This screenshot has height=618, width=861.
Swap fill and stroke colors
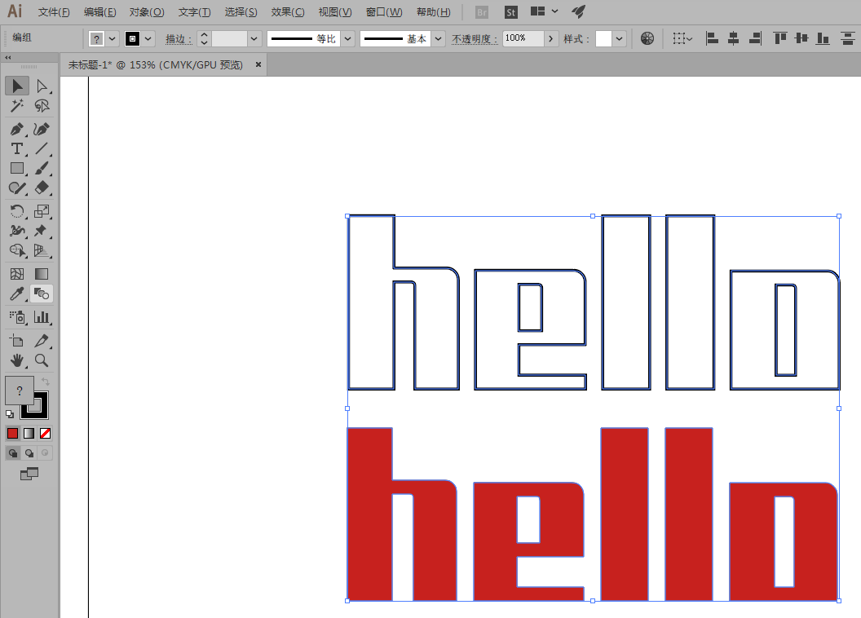pyautogui.click(x=46, y=382)
